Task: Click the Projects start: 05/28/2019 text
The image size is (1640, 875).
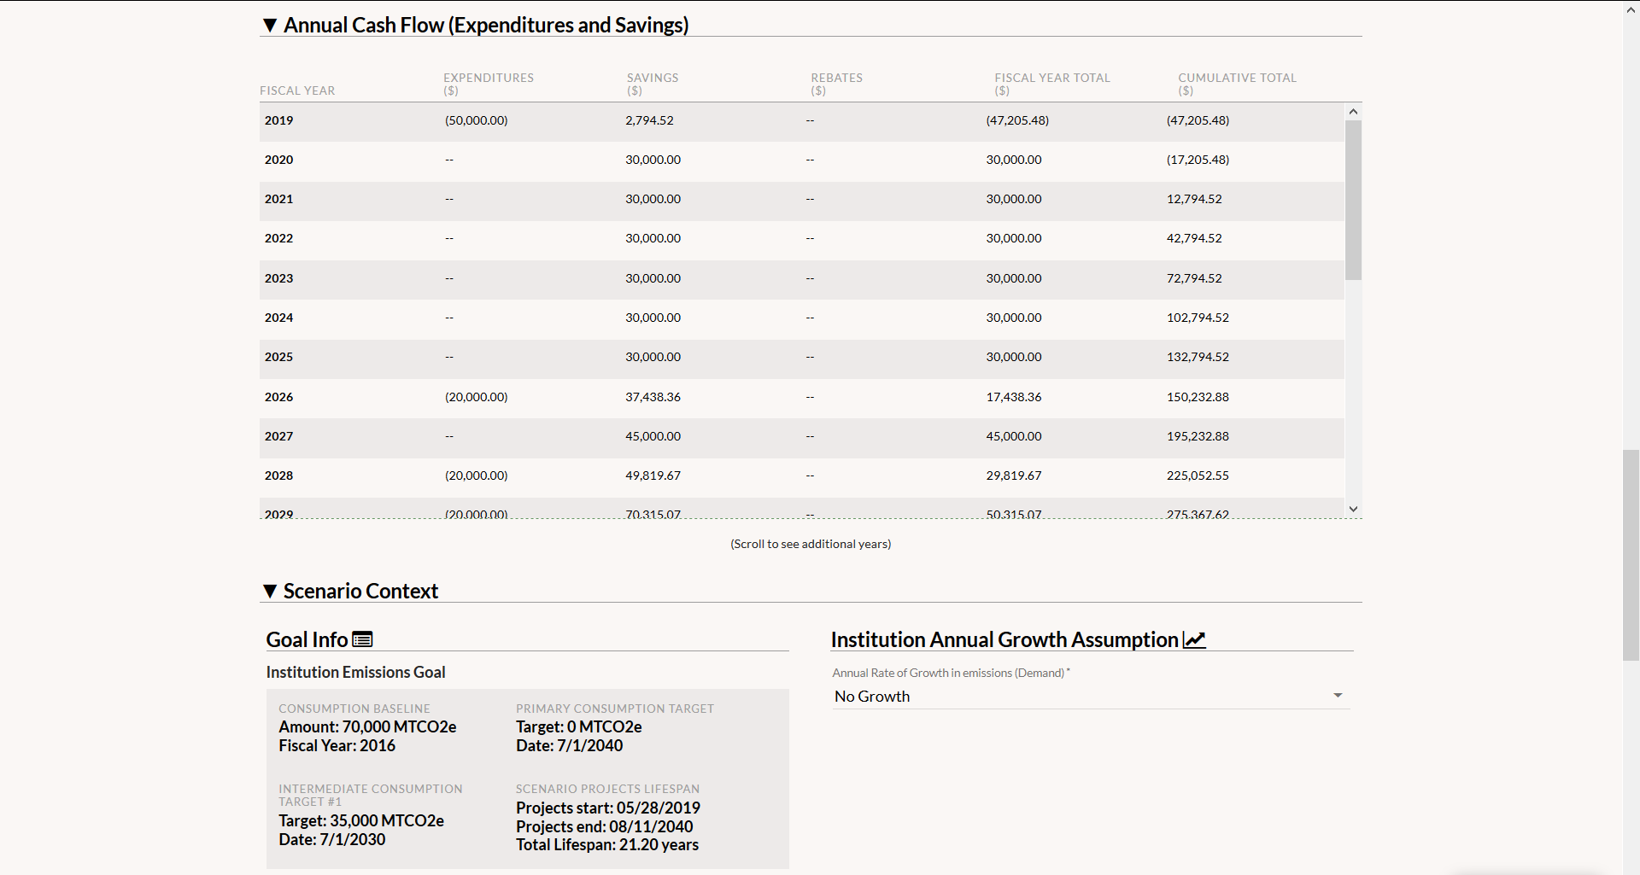Action: click(607, 808)
